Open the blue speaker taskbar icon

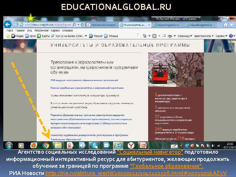[x=82, y=146]
